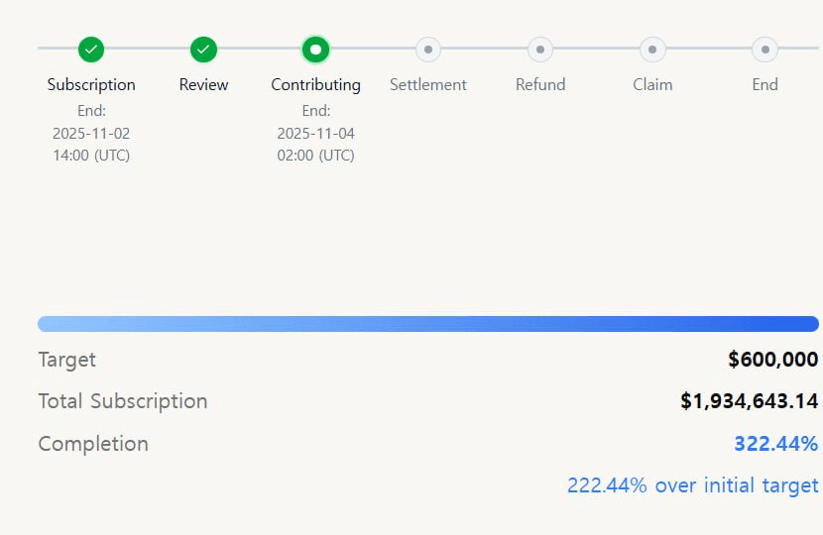Click the gray End step circle
Viewport: 823px width, 535px height.
pos(764,49)
